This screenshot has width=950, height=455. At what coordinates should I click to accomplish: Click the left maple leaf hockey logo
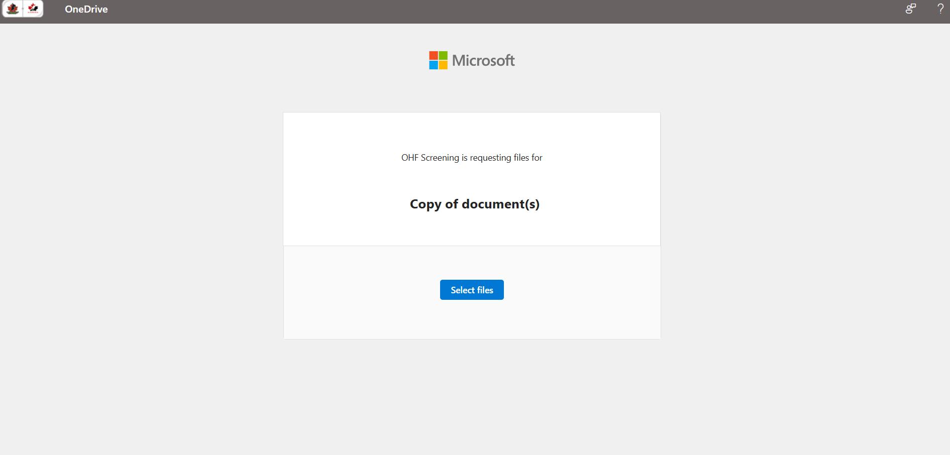coord(13,9)
